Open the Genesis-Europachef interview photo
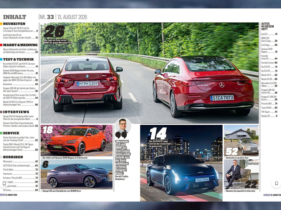Screen dimensions: 281x210 241,174
